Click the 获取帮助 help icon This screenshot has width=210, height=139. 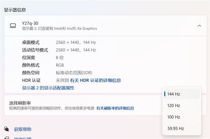(6, 129)
